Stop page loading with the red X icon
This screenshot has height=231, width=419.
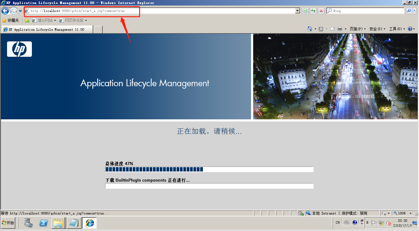[x=321, y=11]
